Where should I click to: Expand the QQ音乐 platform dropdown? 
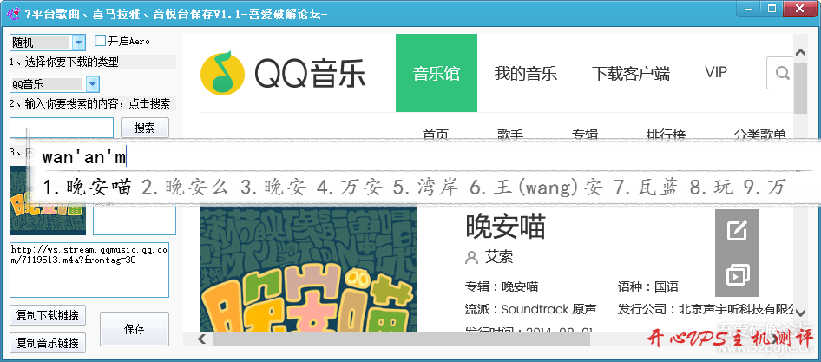(x=92, y=84)
